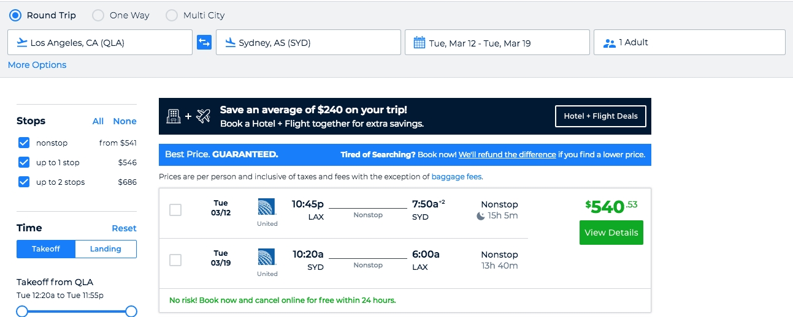Toggle the up to 2 stops checkbox

[24, 182]
